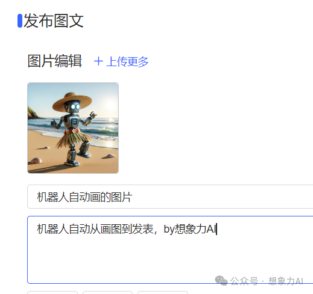Click into the description text area
The width and height of the screenshot is (313, 294).
point(170,250)
